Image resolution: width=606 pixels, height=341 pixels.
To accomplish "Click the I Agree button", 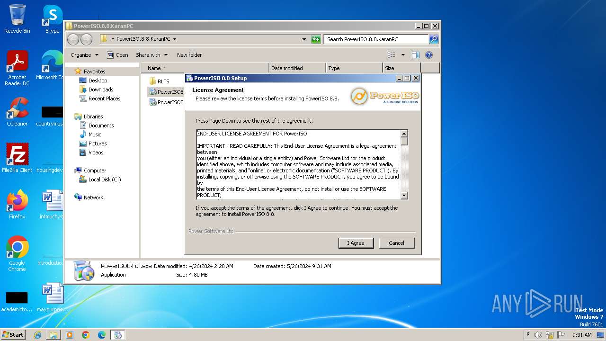I will point(356,243).
